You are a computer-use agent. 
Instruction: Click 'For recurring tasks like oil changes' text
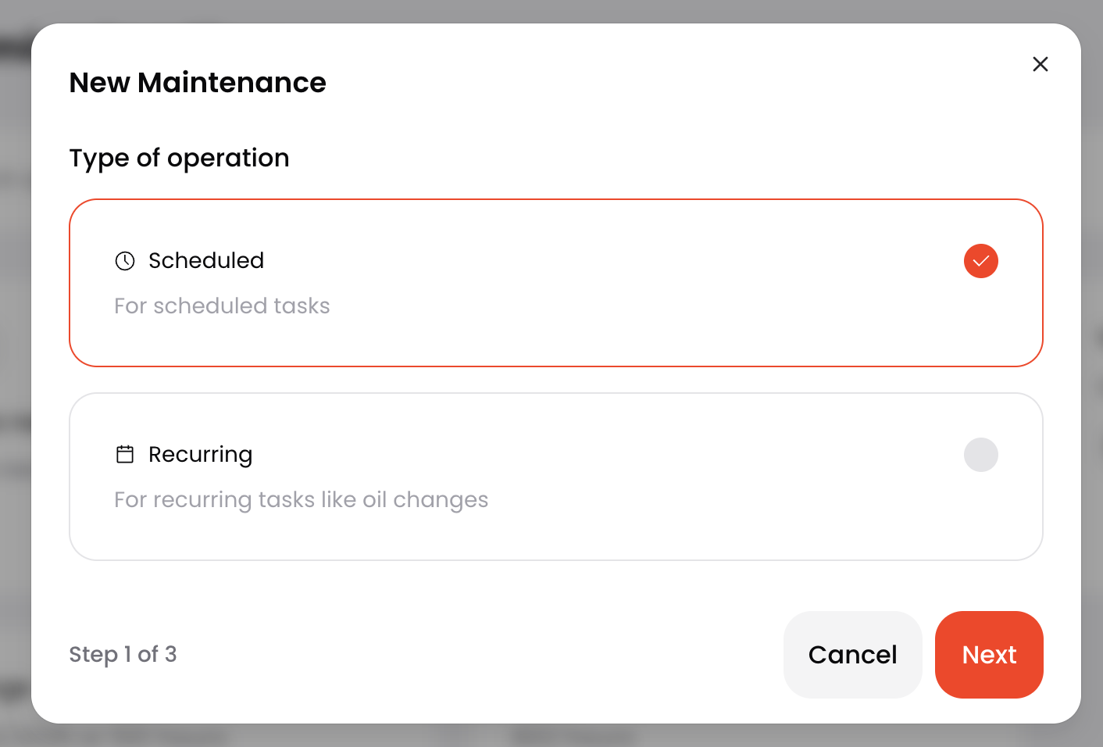point(301,499)
